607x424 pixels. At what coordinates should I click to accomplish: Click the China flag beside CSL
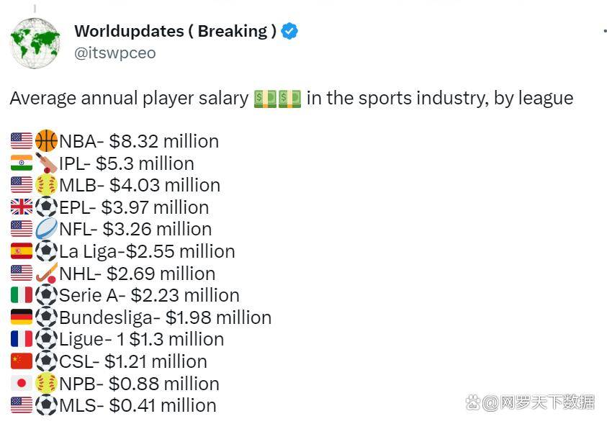(x=22, y=361)
